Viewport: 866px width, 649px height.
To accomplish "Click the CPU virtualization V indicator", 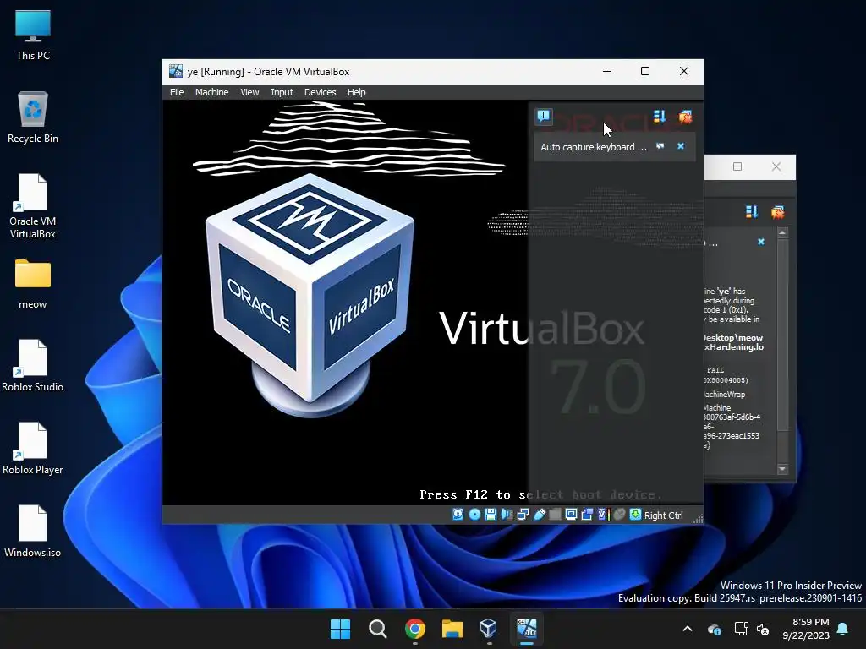I will pos(602,515).
